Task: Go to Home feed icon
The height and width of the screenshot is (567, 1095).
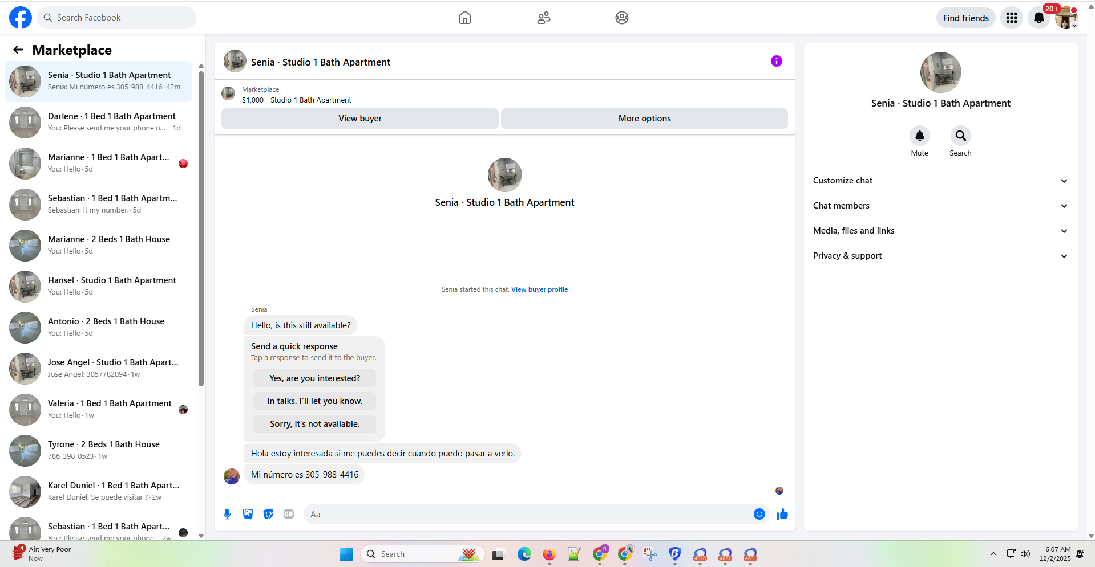Action: (465, 18)
